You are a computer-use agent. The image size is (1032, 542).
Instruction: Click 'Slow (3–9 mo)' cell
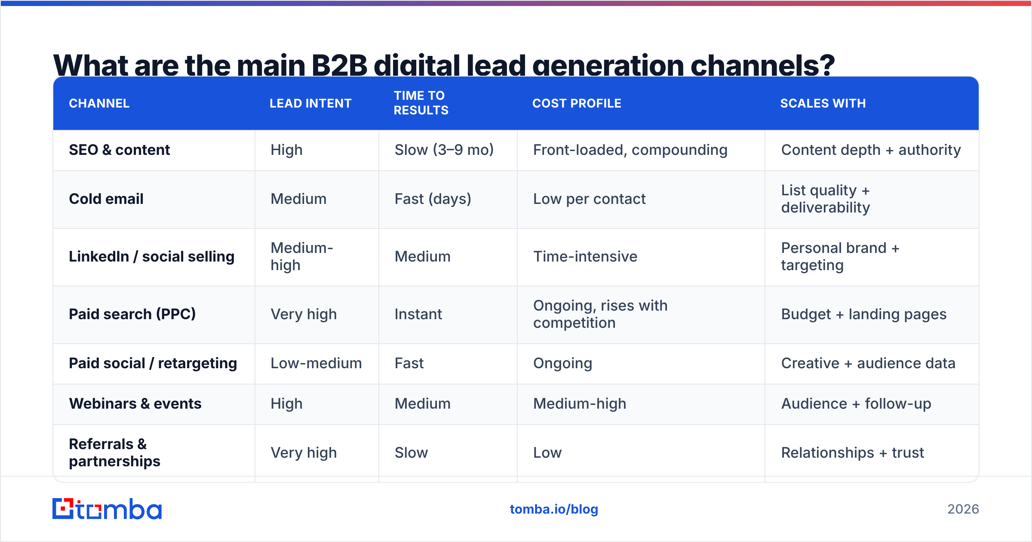point(444,150)
